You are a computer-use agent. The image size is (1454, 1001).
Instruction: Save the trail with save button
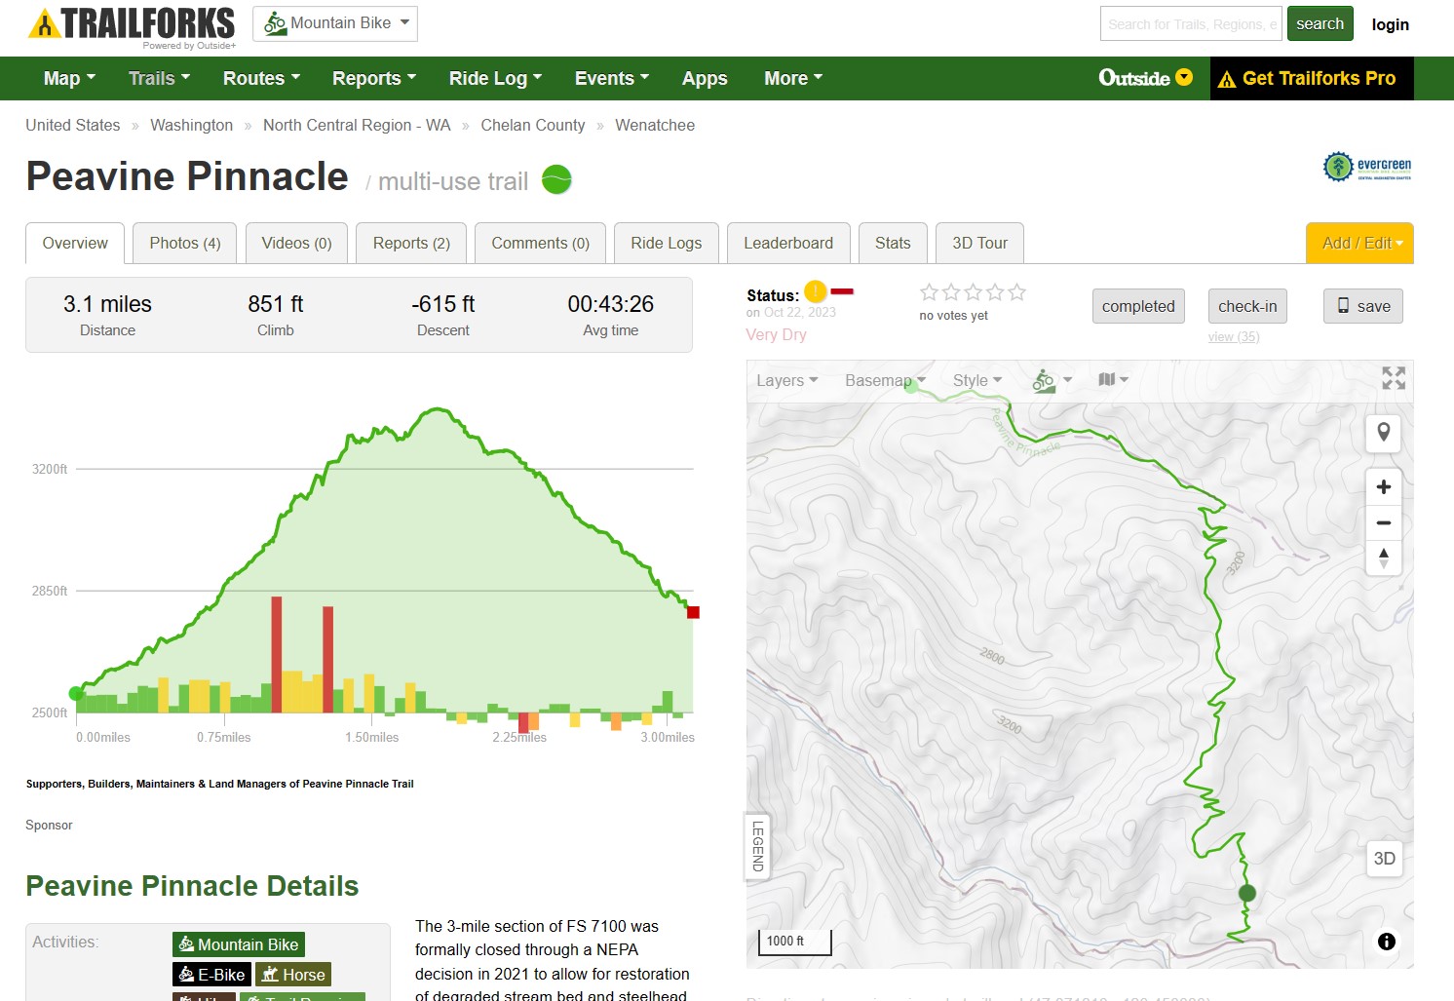tap(1364, 306)
